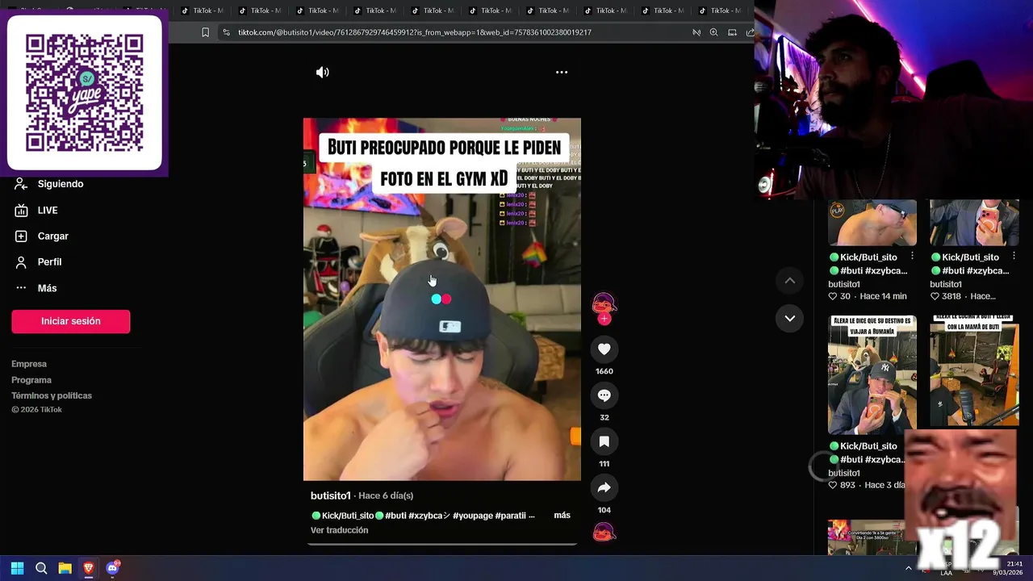Open the thumbnail above '30 · Hace 14 min'

[x=872, y=223]
